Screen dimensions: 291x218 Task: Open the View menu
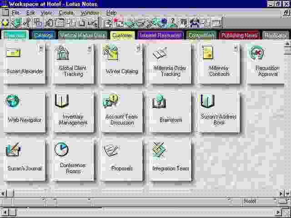pyautogui.click(x=46, y=13)
